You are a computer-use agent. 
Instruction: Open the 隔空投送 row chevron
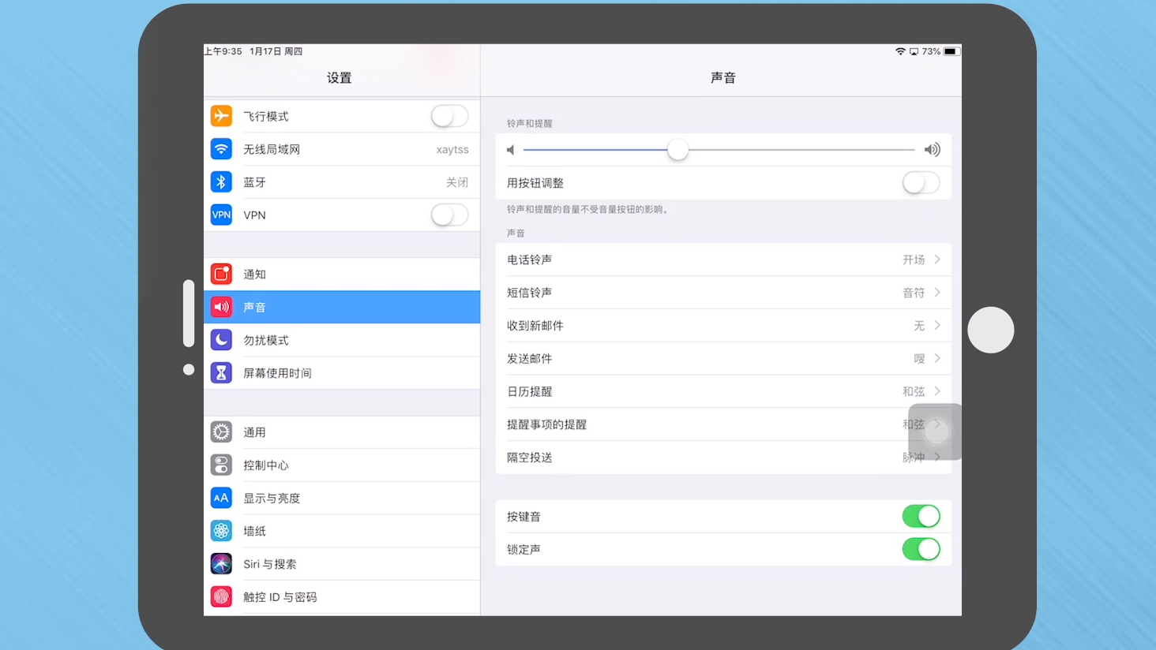tap(937, 458)
